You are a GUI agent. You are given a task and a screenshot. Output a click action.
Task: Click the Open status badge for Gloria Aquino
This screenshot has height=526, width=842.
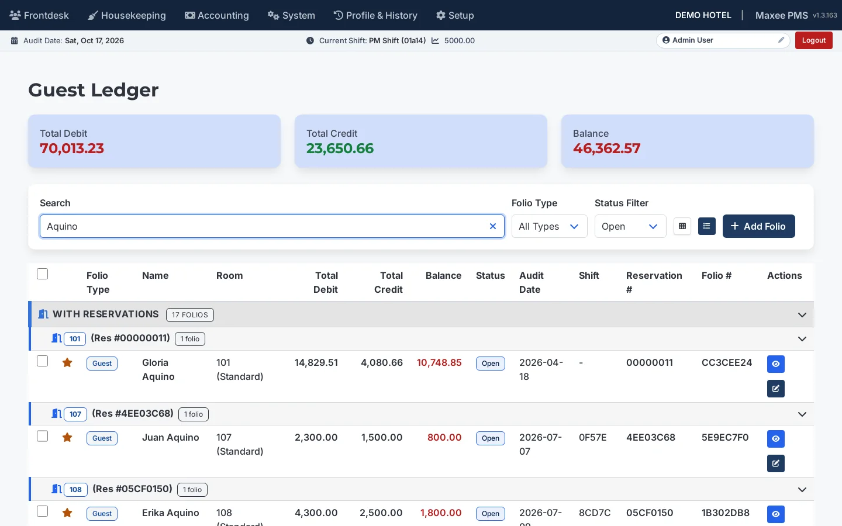tap(491, 364)
